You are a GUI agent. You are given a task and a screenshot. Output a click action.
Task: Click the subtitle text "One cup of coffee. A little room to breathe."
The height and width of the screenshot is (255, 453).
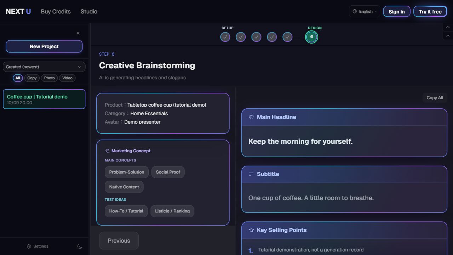pos(311,198)
